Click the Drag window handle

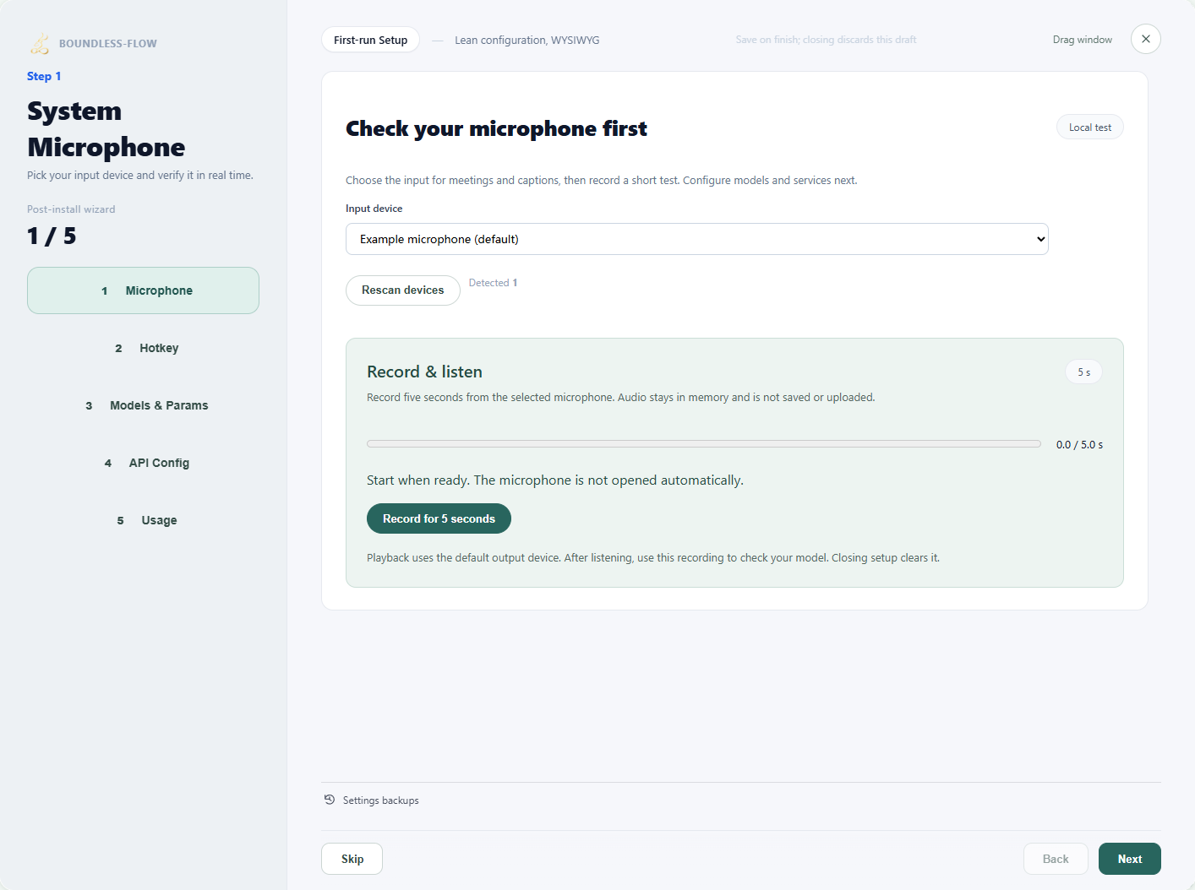1083,40
